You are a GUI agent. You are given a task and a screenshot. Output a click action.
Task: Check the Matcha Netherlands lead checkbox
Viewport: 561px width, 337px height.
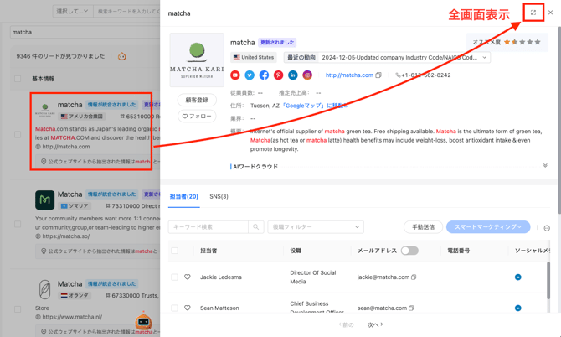click(18, 309)
